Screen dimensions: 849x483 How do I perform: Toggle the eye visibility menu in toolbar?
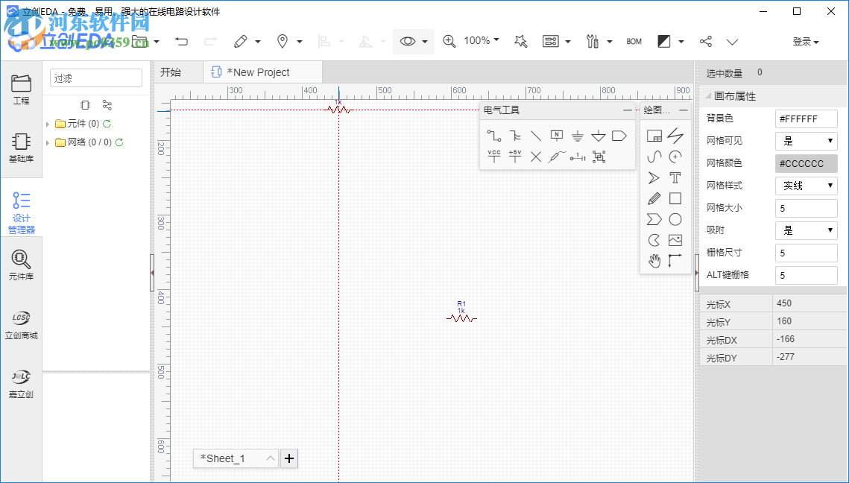click(x=414, y=42)
